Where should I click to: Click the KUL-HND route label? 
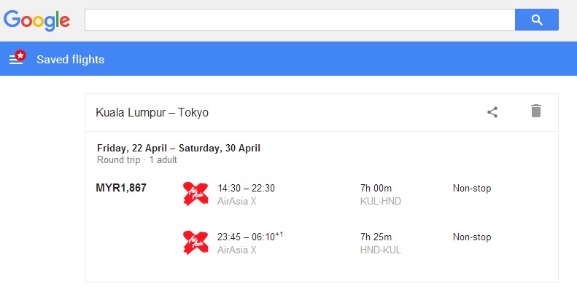(381, 201)
